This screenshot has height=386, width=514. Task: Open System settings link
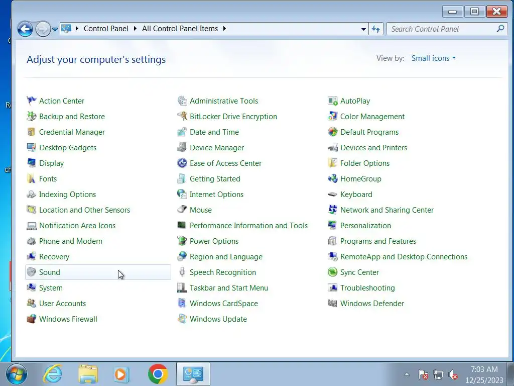tap(51, 288)
